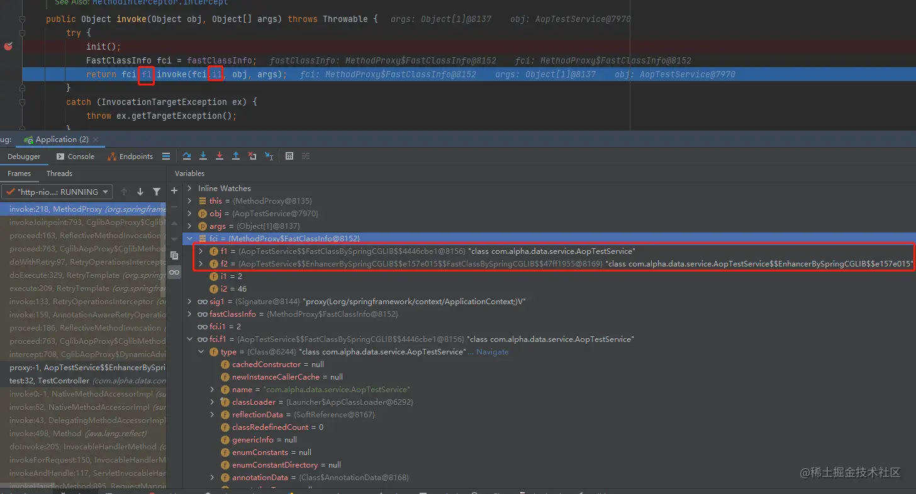This screenshot has height=494, width=916.
Task: Expand the classLoader field node
Action: pos(213,402)
